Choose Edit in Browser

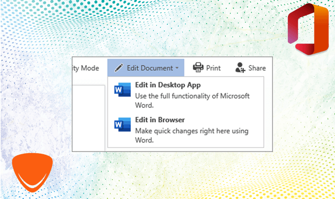(185, 129)
